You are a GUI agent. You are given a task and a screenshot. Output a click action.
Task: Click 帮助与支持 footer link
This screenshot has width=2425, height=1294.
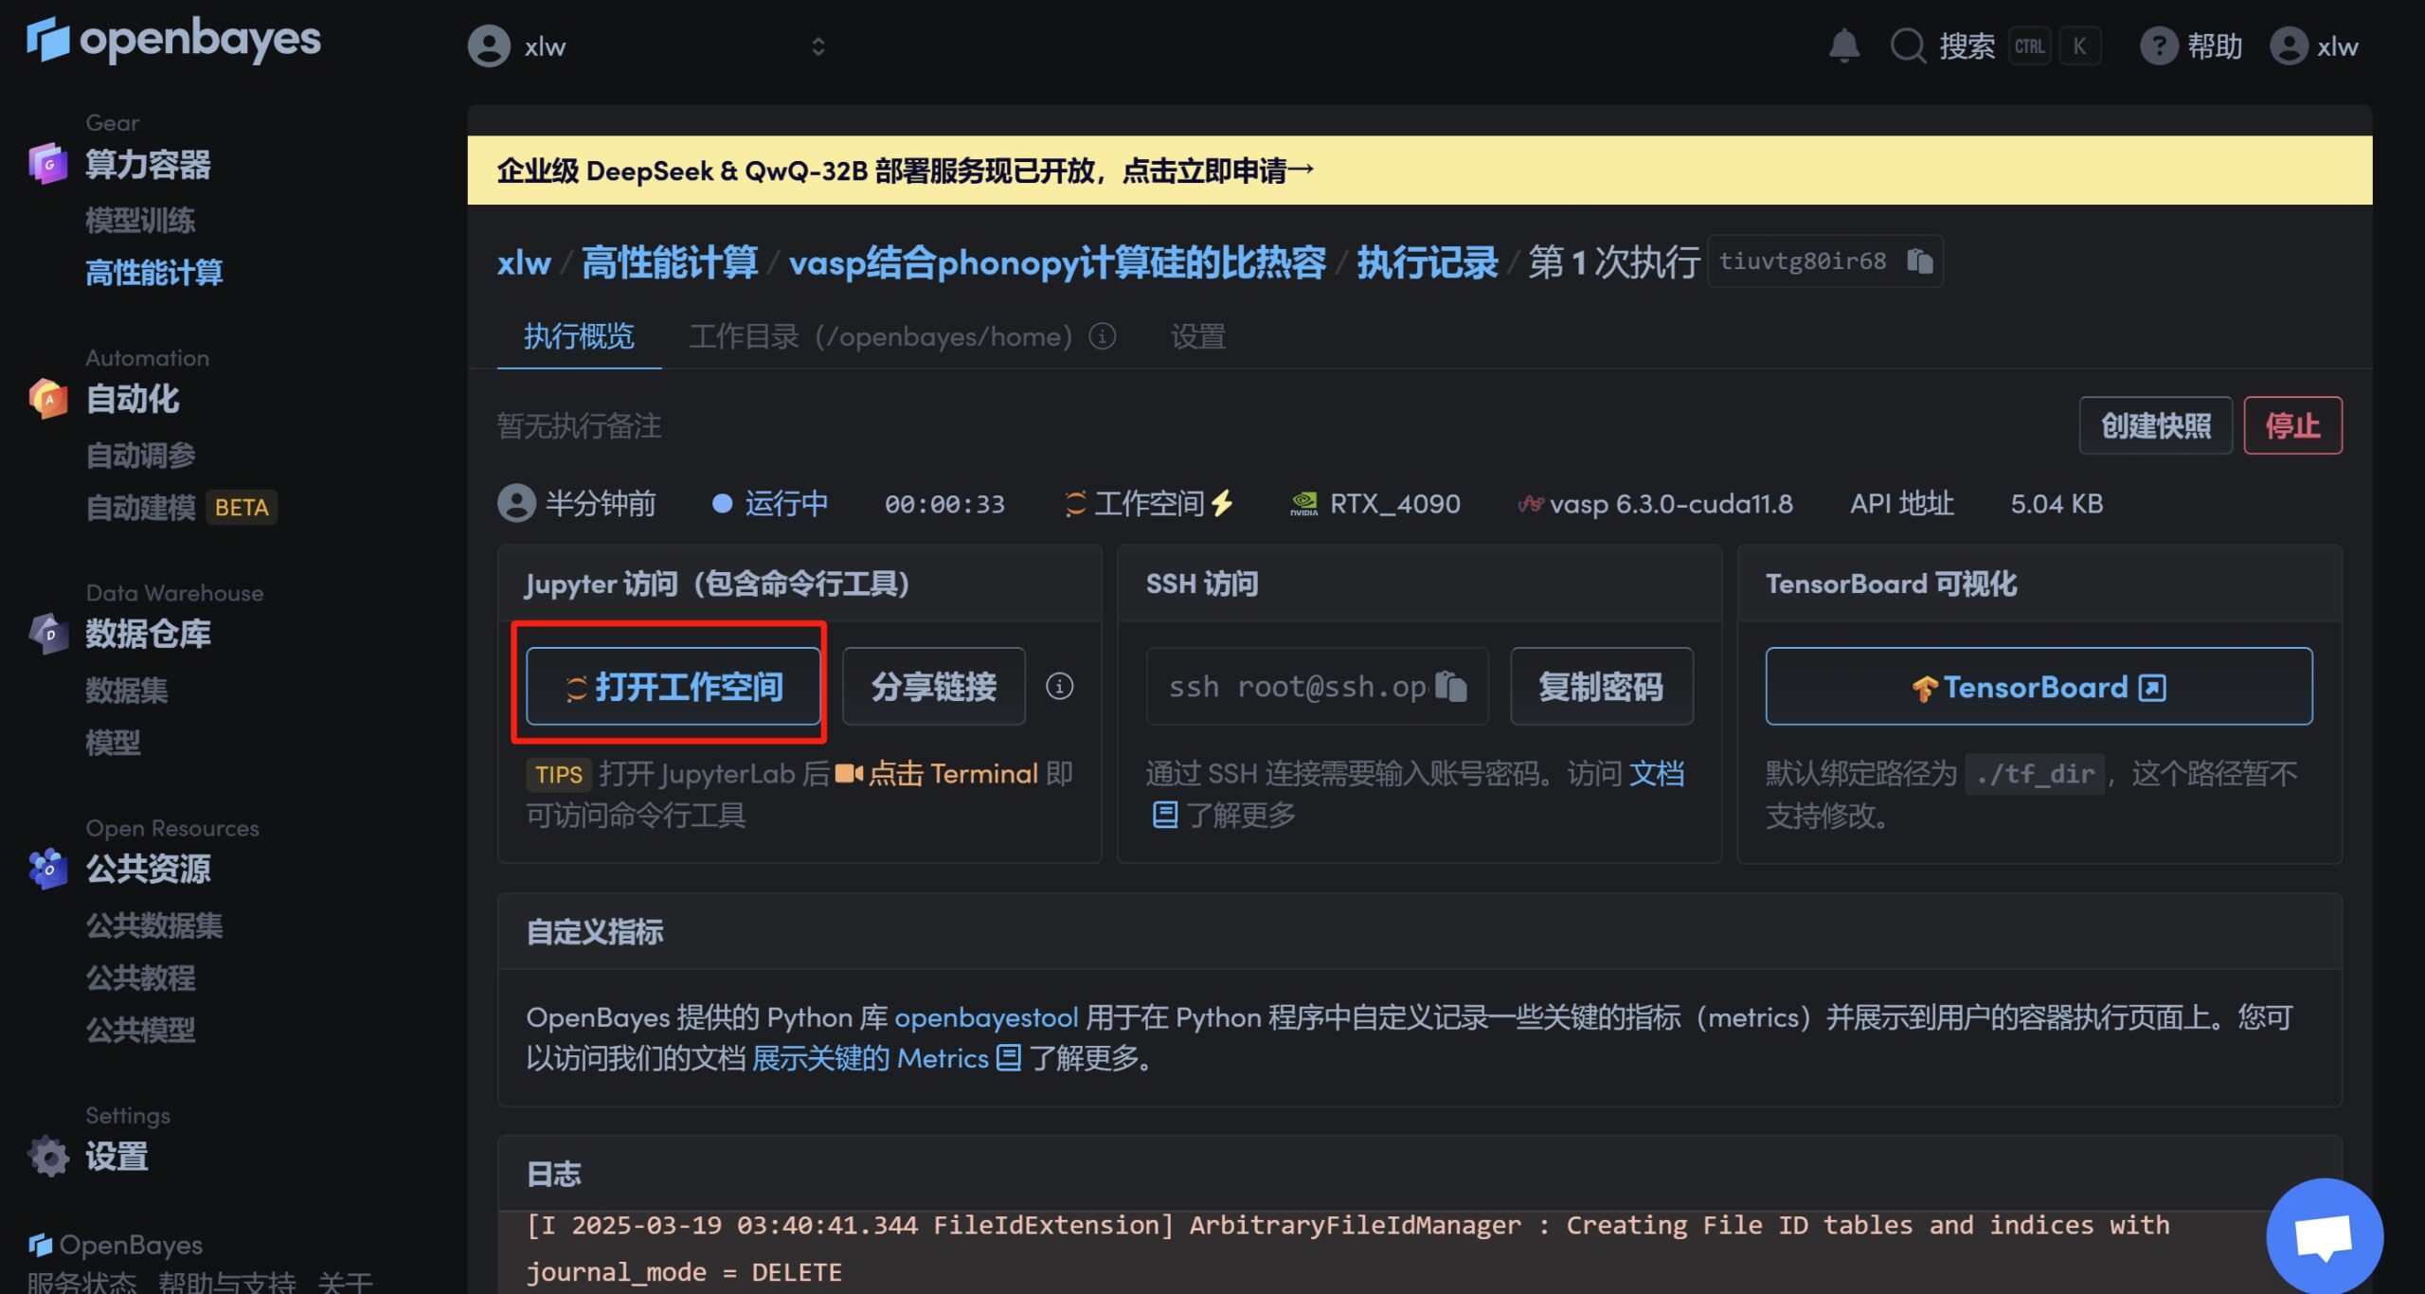tap(227, 1282)
